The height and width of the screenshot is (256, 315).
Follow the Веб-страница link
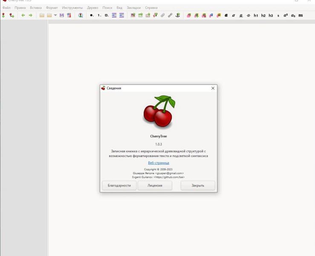[159, 163]
